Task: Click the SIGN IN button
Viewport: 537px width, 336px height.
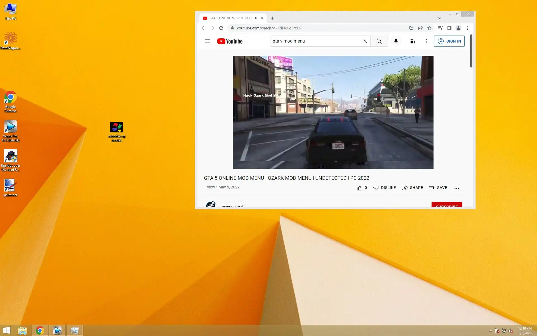Action: (x=449, y=41)
